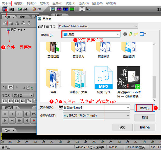The width and height of the screenshot is (161, 150).
Task: Click the red Record button
Action: (34, 120)
